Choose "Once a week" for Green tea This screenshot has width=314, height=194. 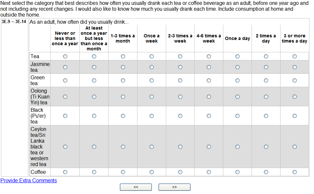[x=151, y=81]
